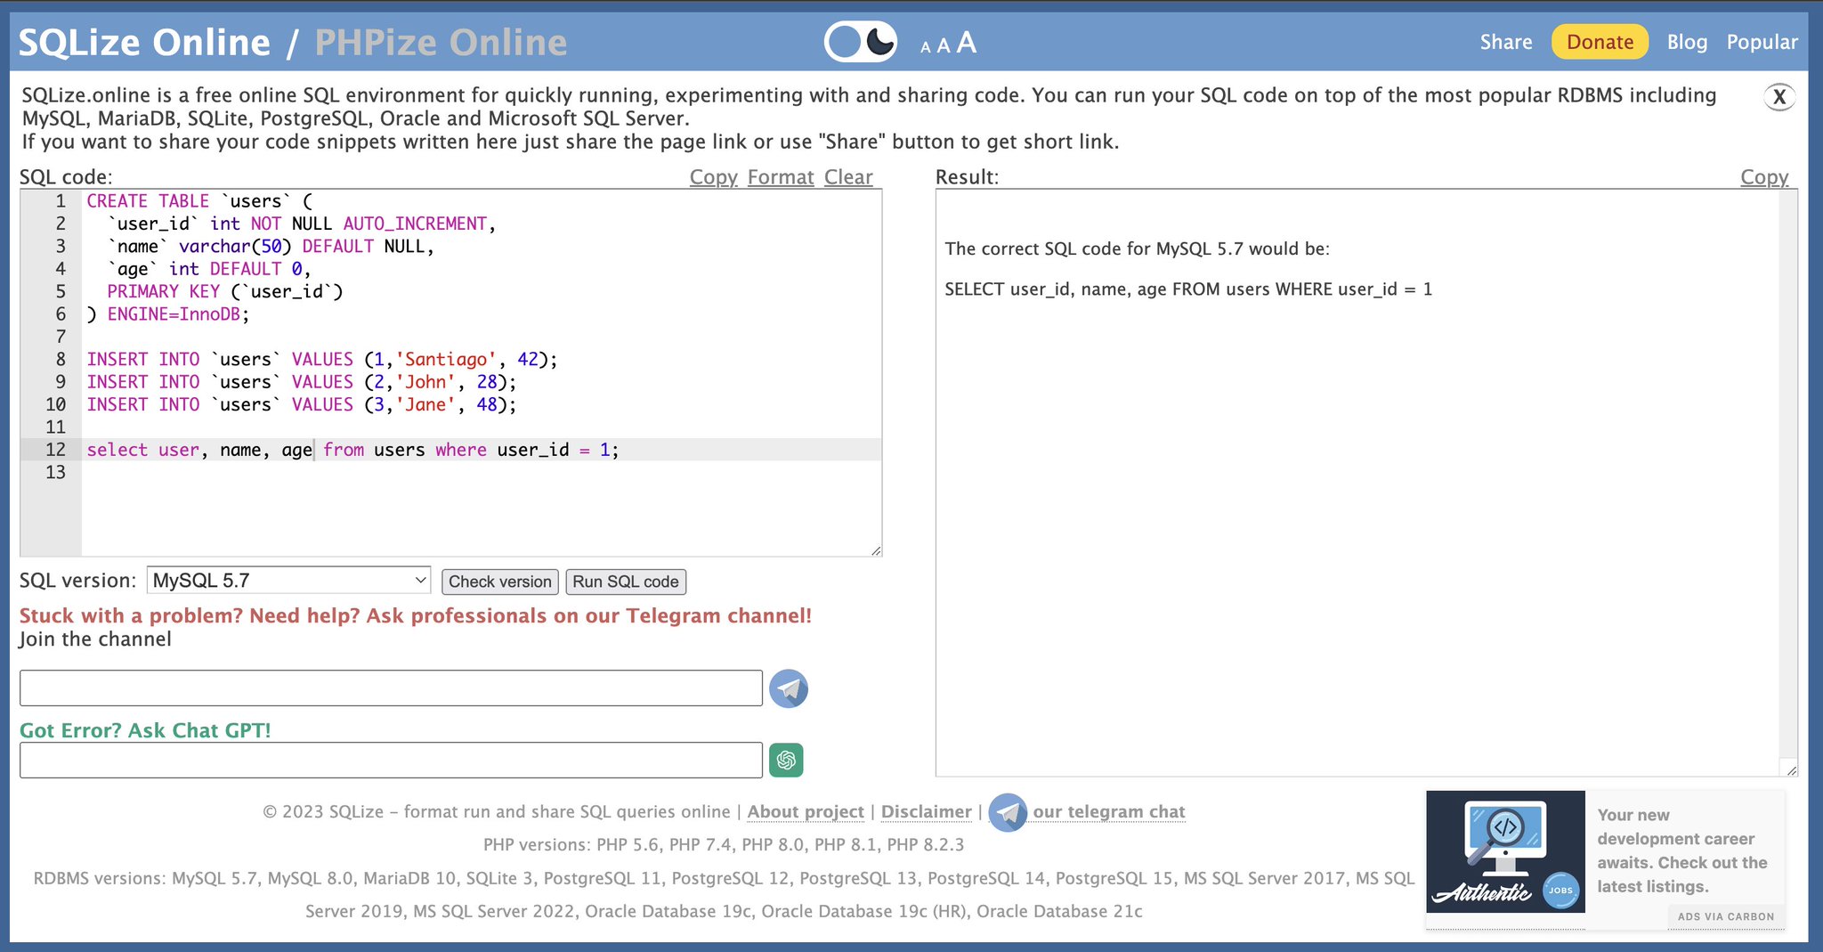Select the large font size A
1823x952 pixels.
coord(967,43)
